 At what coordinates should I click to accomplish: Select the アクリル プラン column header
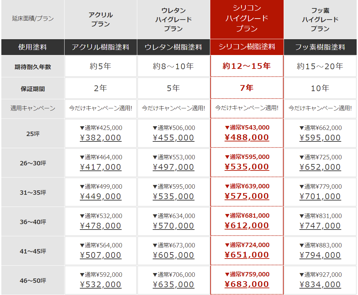point(100,19)
